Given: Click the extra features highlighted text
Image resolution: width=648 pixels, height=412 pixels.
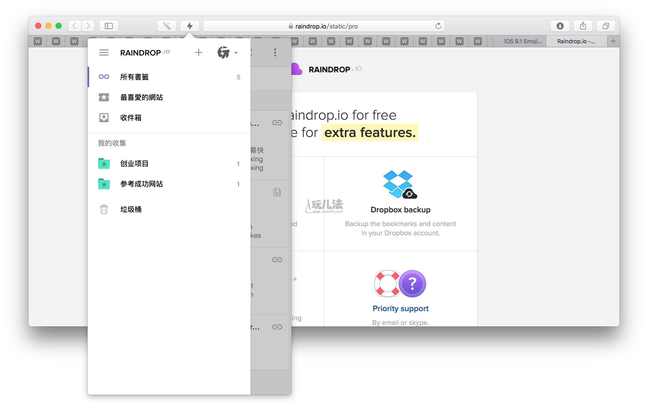Looking at the screenshot, I should point(370,132).
